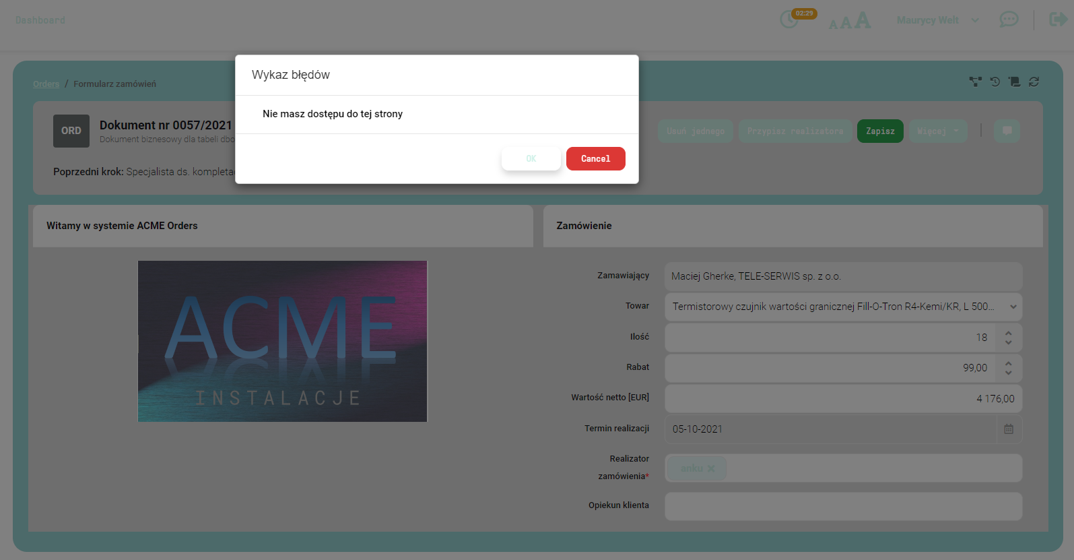1074x560 pixels.
Task: Open the comment icon button beside Więcej
Action: coord(1007,131)
